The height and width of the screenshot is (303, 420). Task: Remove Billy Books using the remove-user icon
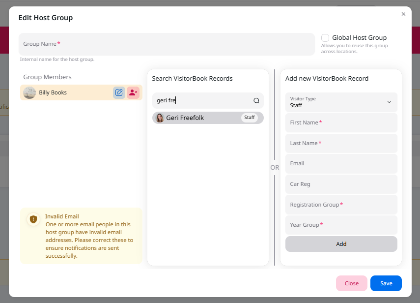coord(133,92)
